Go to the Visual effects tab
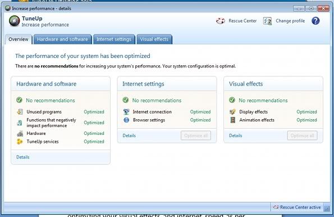The height and width of the screenshot is (217, 334). click(x=154, y=39)
